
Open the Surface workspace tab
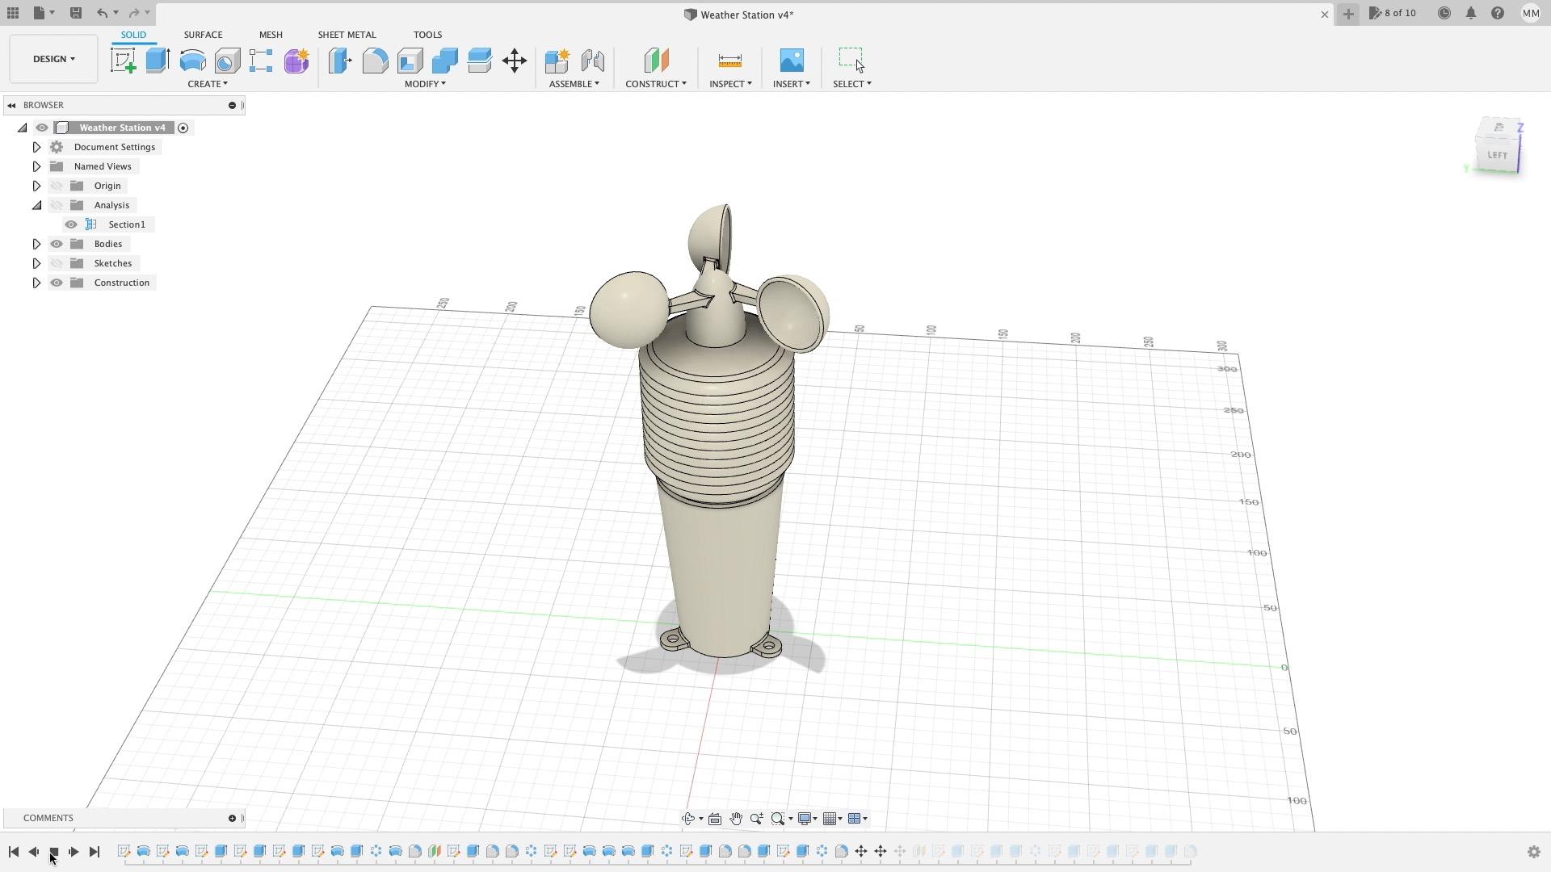tap(203, 34)
